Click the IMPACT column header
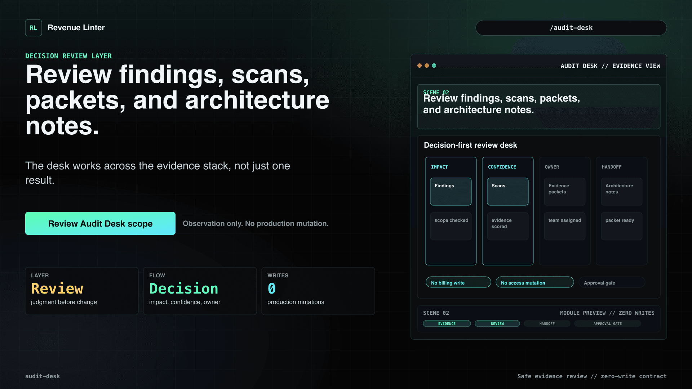The image size is (692, 389). pyautogui.click(x=439, y=167)
